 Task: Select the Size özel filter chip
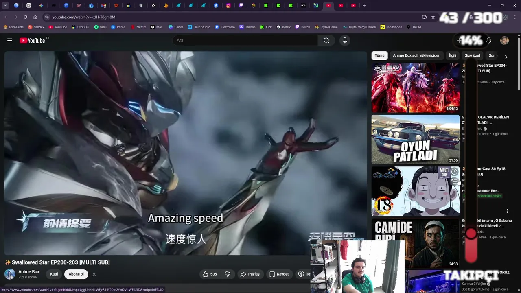[x=472, y=55]
